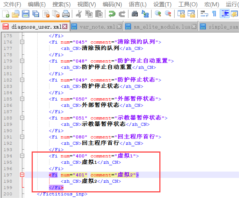Close the diagnose_user.xml tab
Viewport: 239px width, 198px height.
pos(65,27)
